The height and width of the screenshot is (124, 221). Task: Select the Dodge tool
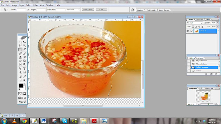[25, 64]
